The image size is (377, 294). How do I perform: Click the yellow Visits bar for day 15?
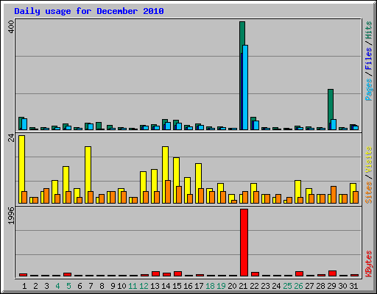pos(176,172)
